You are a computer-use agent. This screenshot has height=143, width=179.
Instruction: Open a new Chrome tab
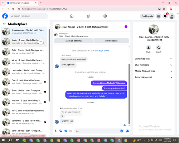pos(41,3)
